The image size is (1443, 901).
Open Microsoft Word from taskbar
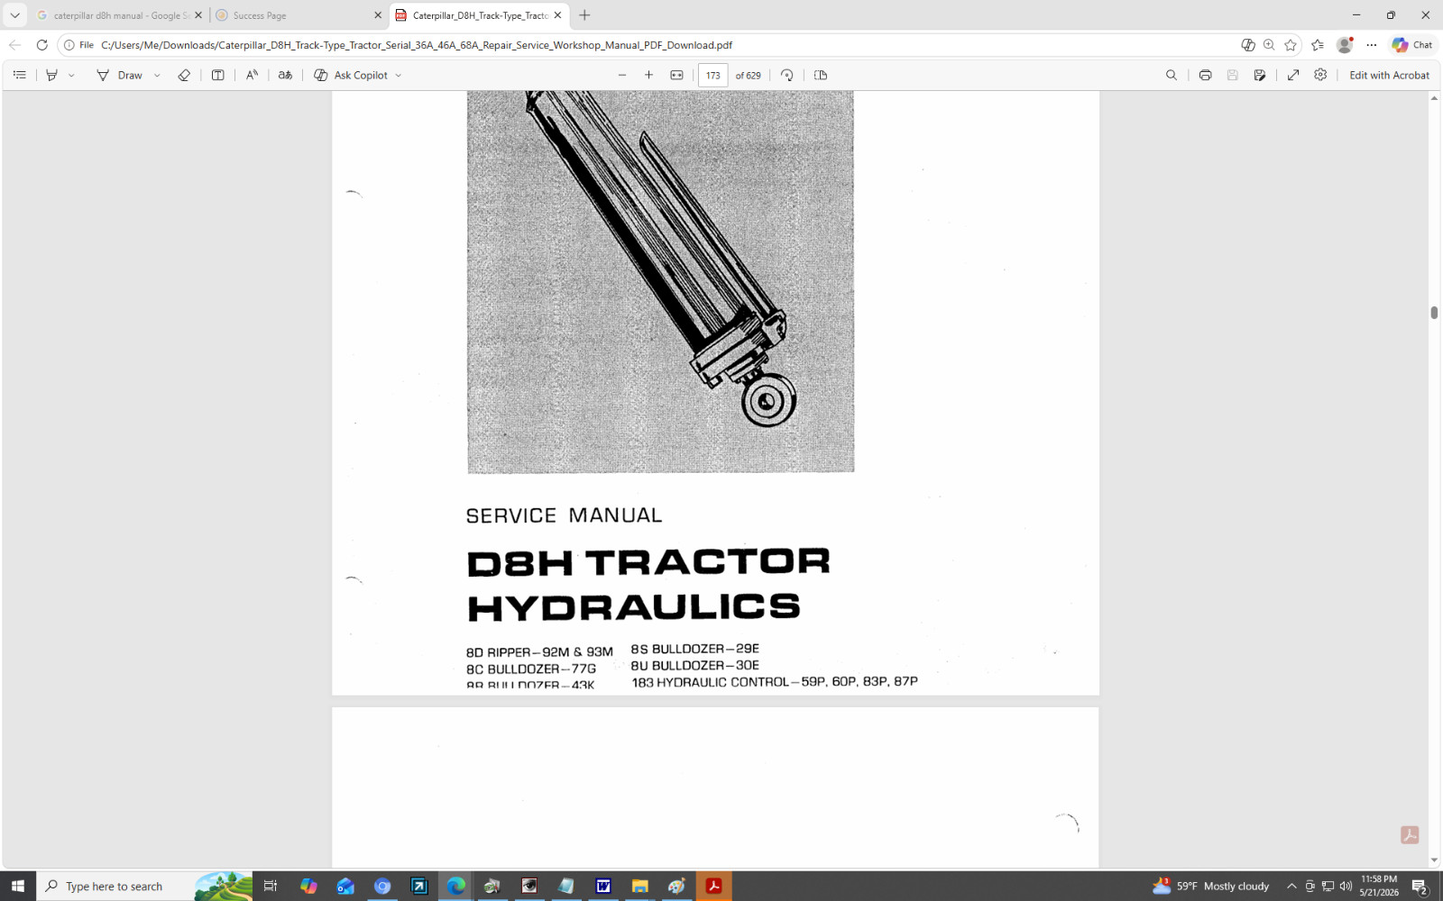click(603, 887)
